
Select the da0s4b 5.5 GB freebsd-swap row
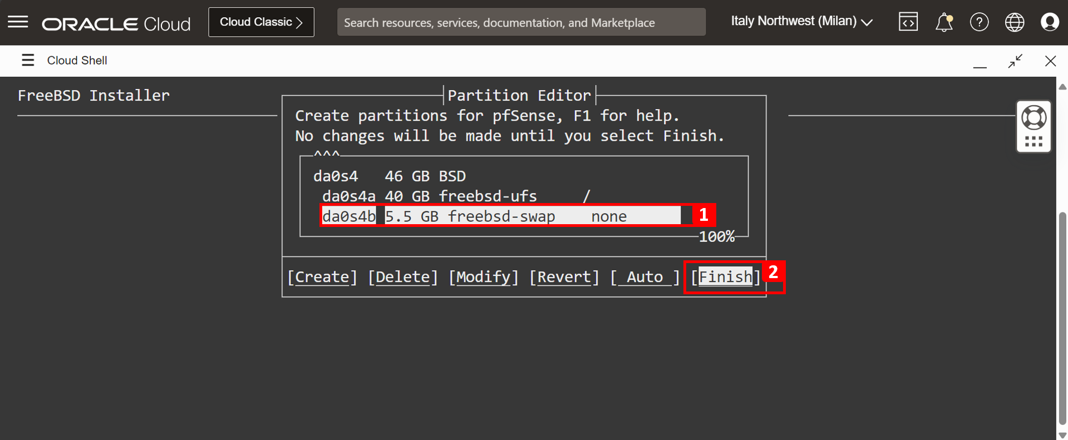[x=501, y=216]
